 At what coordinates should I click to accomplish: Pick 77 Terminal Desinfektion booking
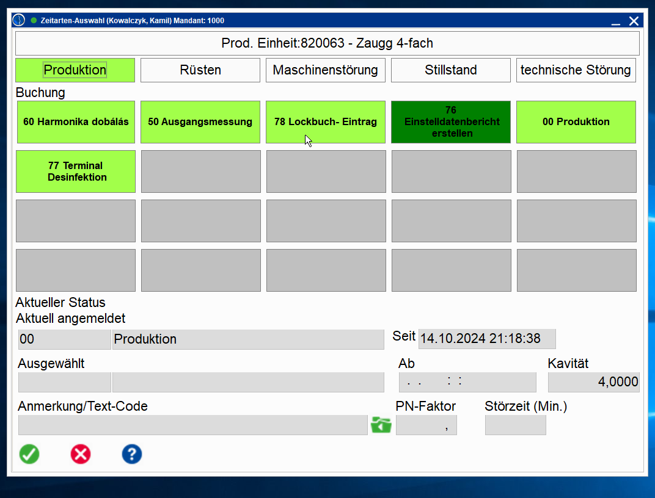(76, 171)
